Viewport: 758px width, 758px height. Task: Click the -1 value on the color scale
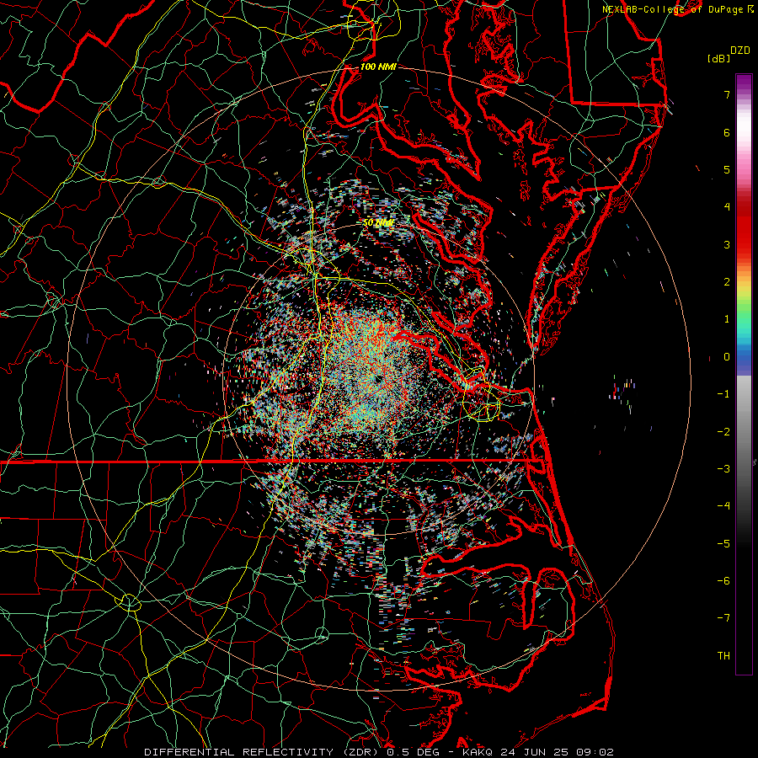(723, 394)
